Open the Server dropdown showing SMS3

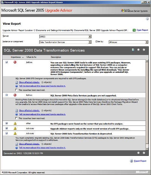90,36
